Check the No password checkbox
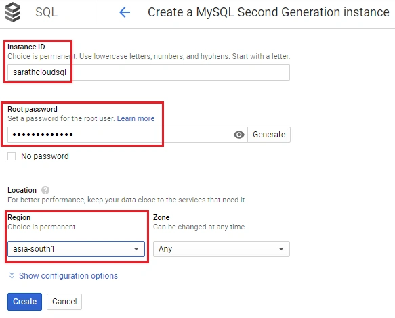This screenshot has width=395, height=318. [12, 156]
